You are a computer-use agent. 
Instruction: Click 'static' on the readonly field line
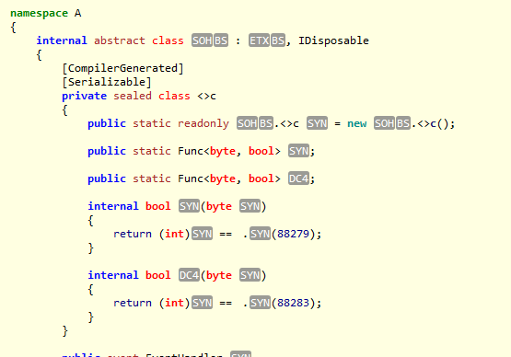coord(152,123)
